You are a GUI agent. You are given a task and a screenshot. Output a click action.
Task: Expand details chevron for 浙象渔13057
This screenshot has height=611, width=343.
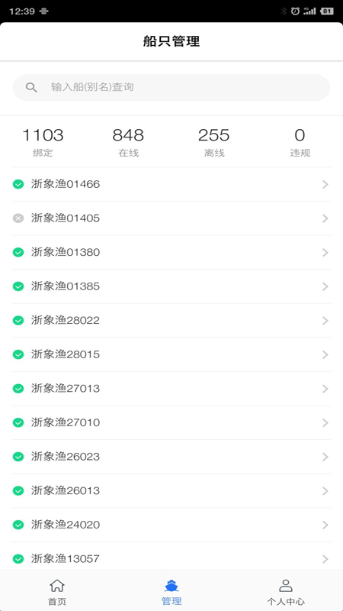click(325, 559)
